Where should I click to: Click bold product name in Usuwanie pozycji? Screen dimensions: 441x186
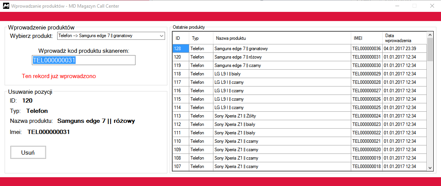[96, 121]
